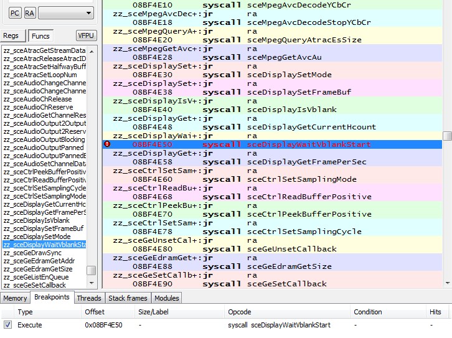Select zz_sceGeDrawSync in the function list
This screenshot has width=452, height=338.
tap(31, 253)
